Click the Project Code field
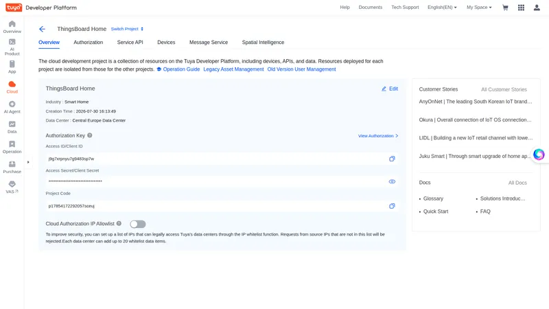The height and width of the screenshot is (309, 549). 222,206
